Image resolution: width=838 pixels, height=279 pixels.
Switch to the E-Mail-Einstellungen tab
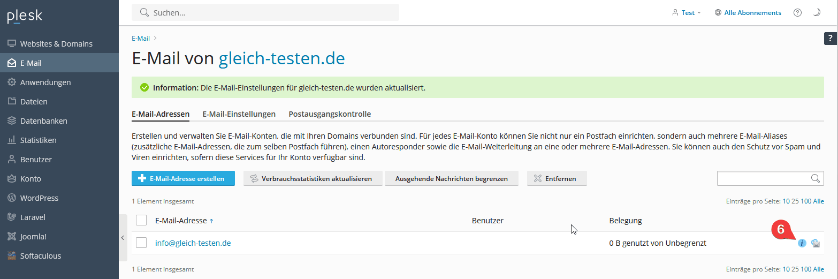click(239, 114)
